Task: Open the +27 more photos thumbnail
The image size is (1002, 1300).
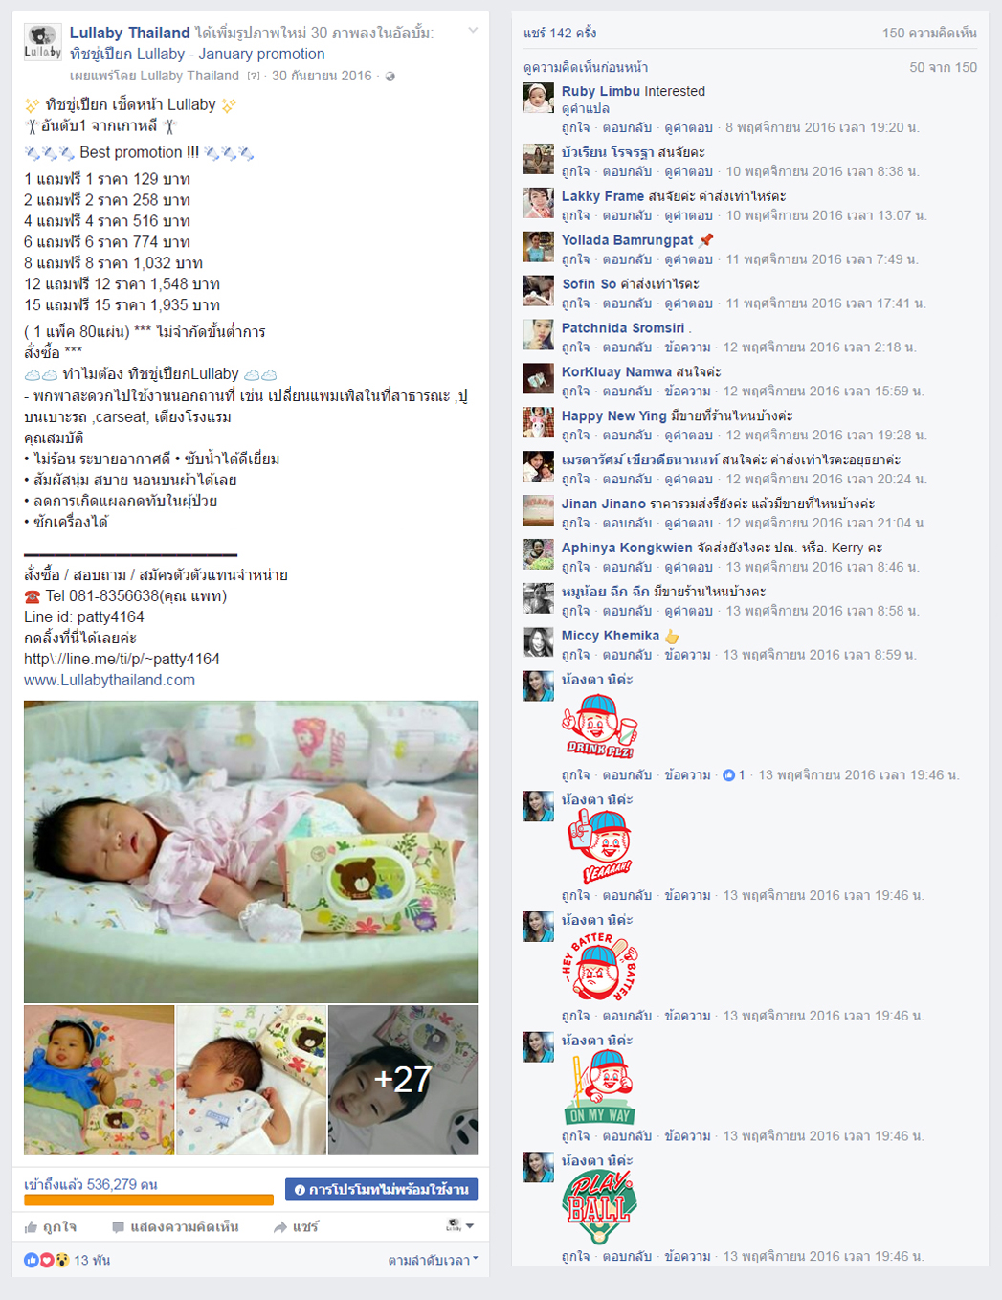Action: 403,1080
